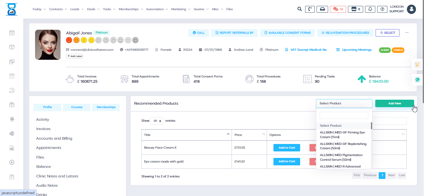Click the search box inside the product dropdown
The image size is (424, 196).
tap(344, 115)
